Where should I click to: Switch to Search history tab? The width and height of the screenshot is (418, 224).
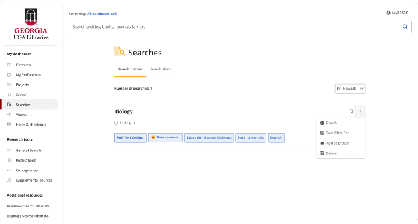[x=130, y=69]
